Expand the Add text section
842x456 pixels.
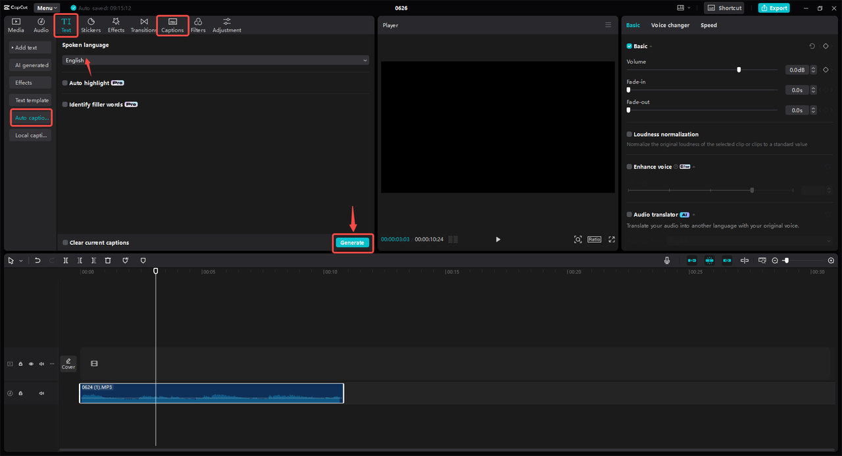click(30, 47)
